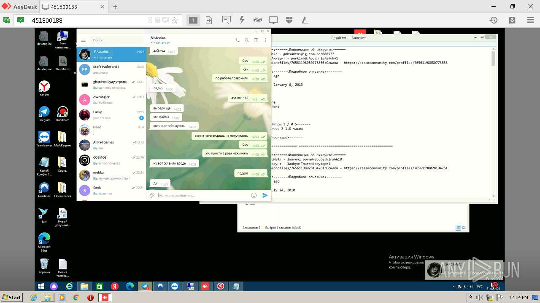Viewport: 540px width, 303px height.
Task: Send message with paper plane icon
Action: click(x=265, y=195)
